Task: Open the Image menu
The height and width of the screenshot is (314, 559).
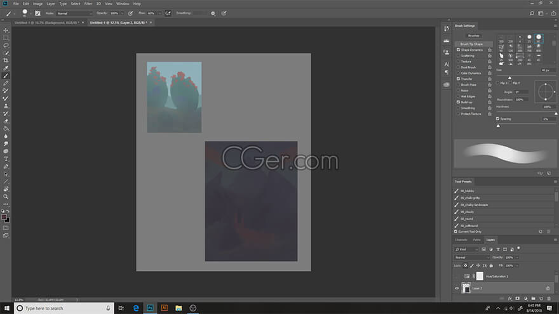Action: tap(37, 4)
